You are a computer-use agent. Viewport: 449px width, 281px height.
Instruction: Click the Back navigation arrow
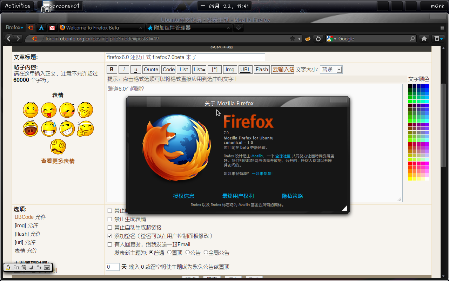coord(9,39)
